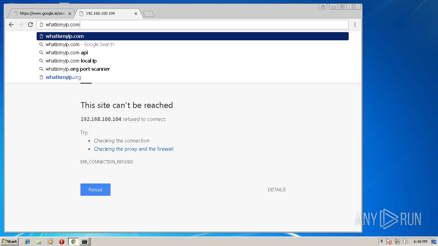Reload the page using the toolbar refresh icon

pos(30,25)
